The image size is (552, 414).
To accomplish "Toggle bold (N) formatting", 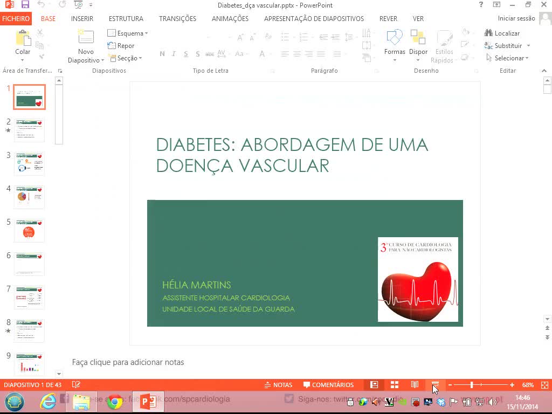I will coord(162,54).
